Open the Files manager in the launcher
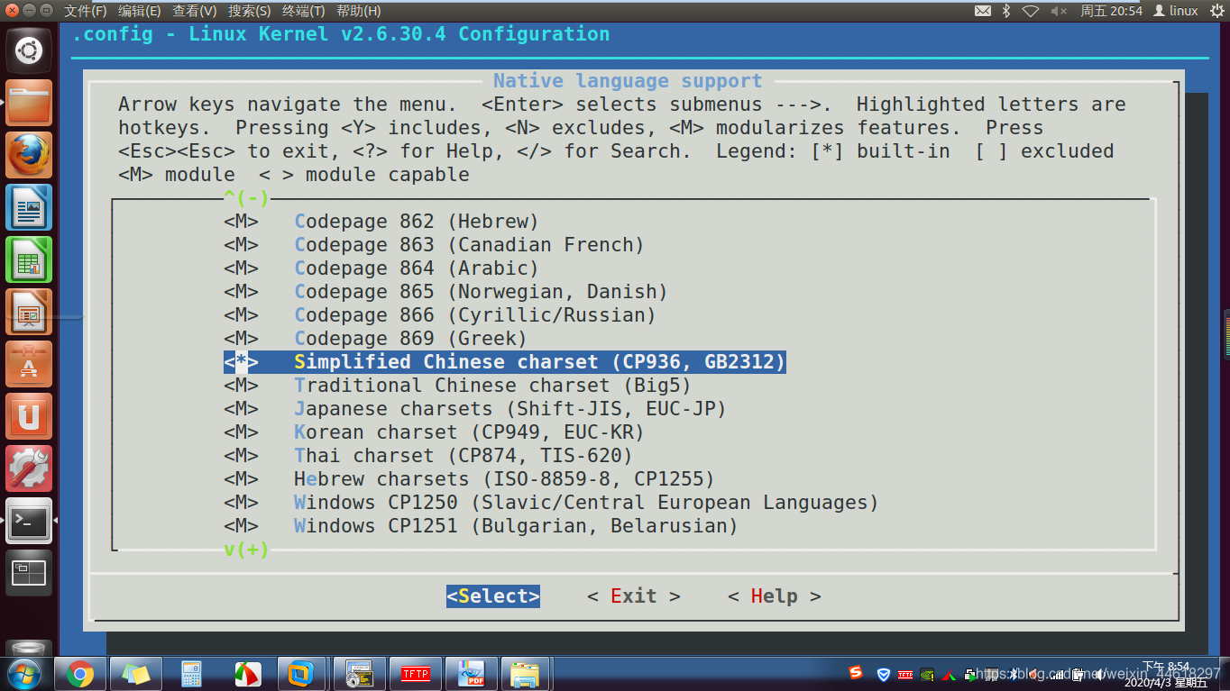 (29, 103)
